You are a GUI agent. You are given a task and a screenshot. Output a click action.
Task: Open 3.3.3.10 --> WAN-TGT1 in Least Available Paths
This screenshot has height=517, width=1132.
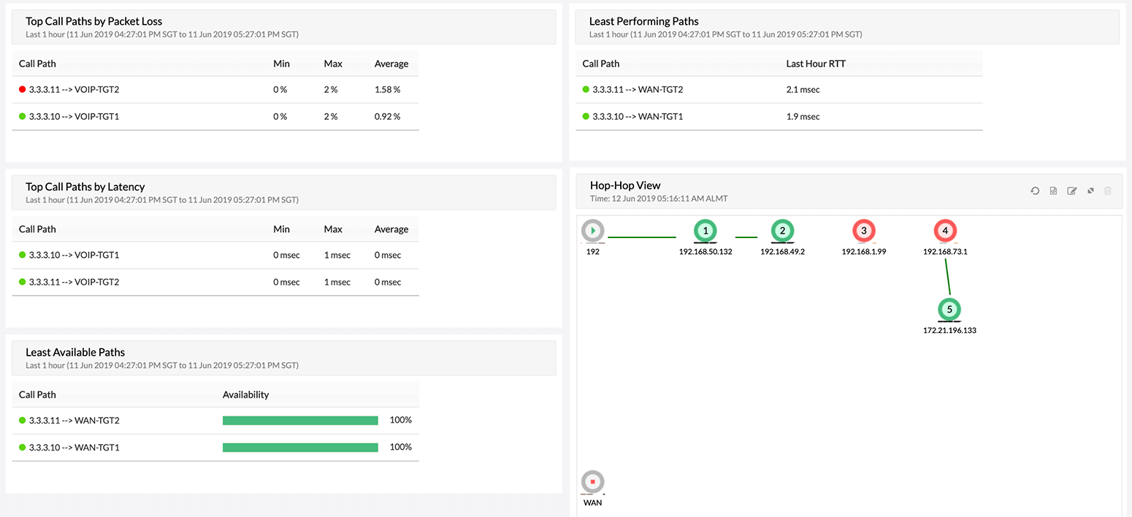74,448
